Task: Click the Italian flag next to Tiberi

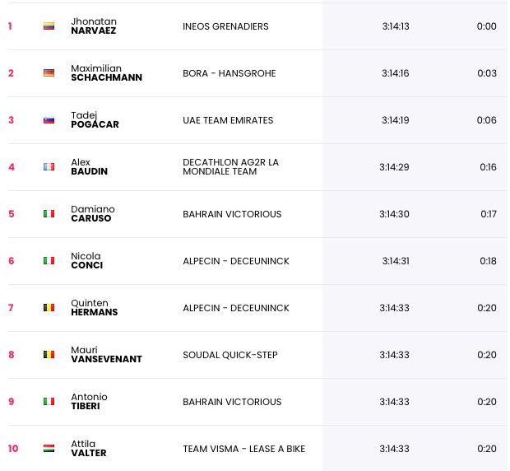Action: coord(49,402)
